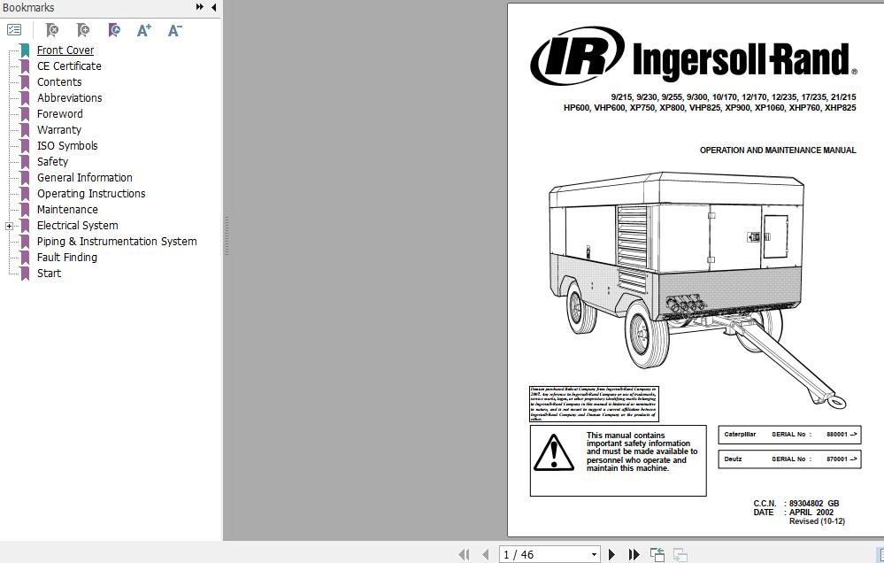Jump to the Fault Finding section
Viewport: 884px width, 563px height.
point(66,257)
